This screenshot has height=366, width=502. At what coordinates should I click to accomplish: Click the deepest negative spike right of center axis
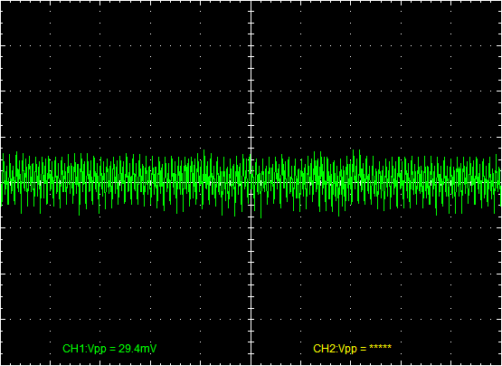click(260, 217)
